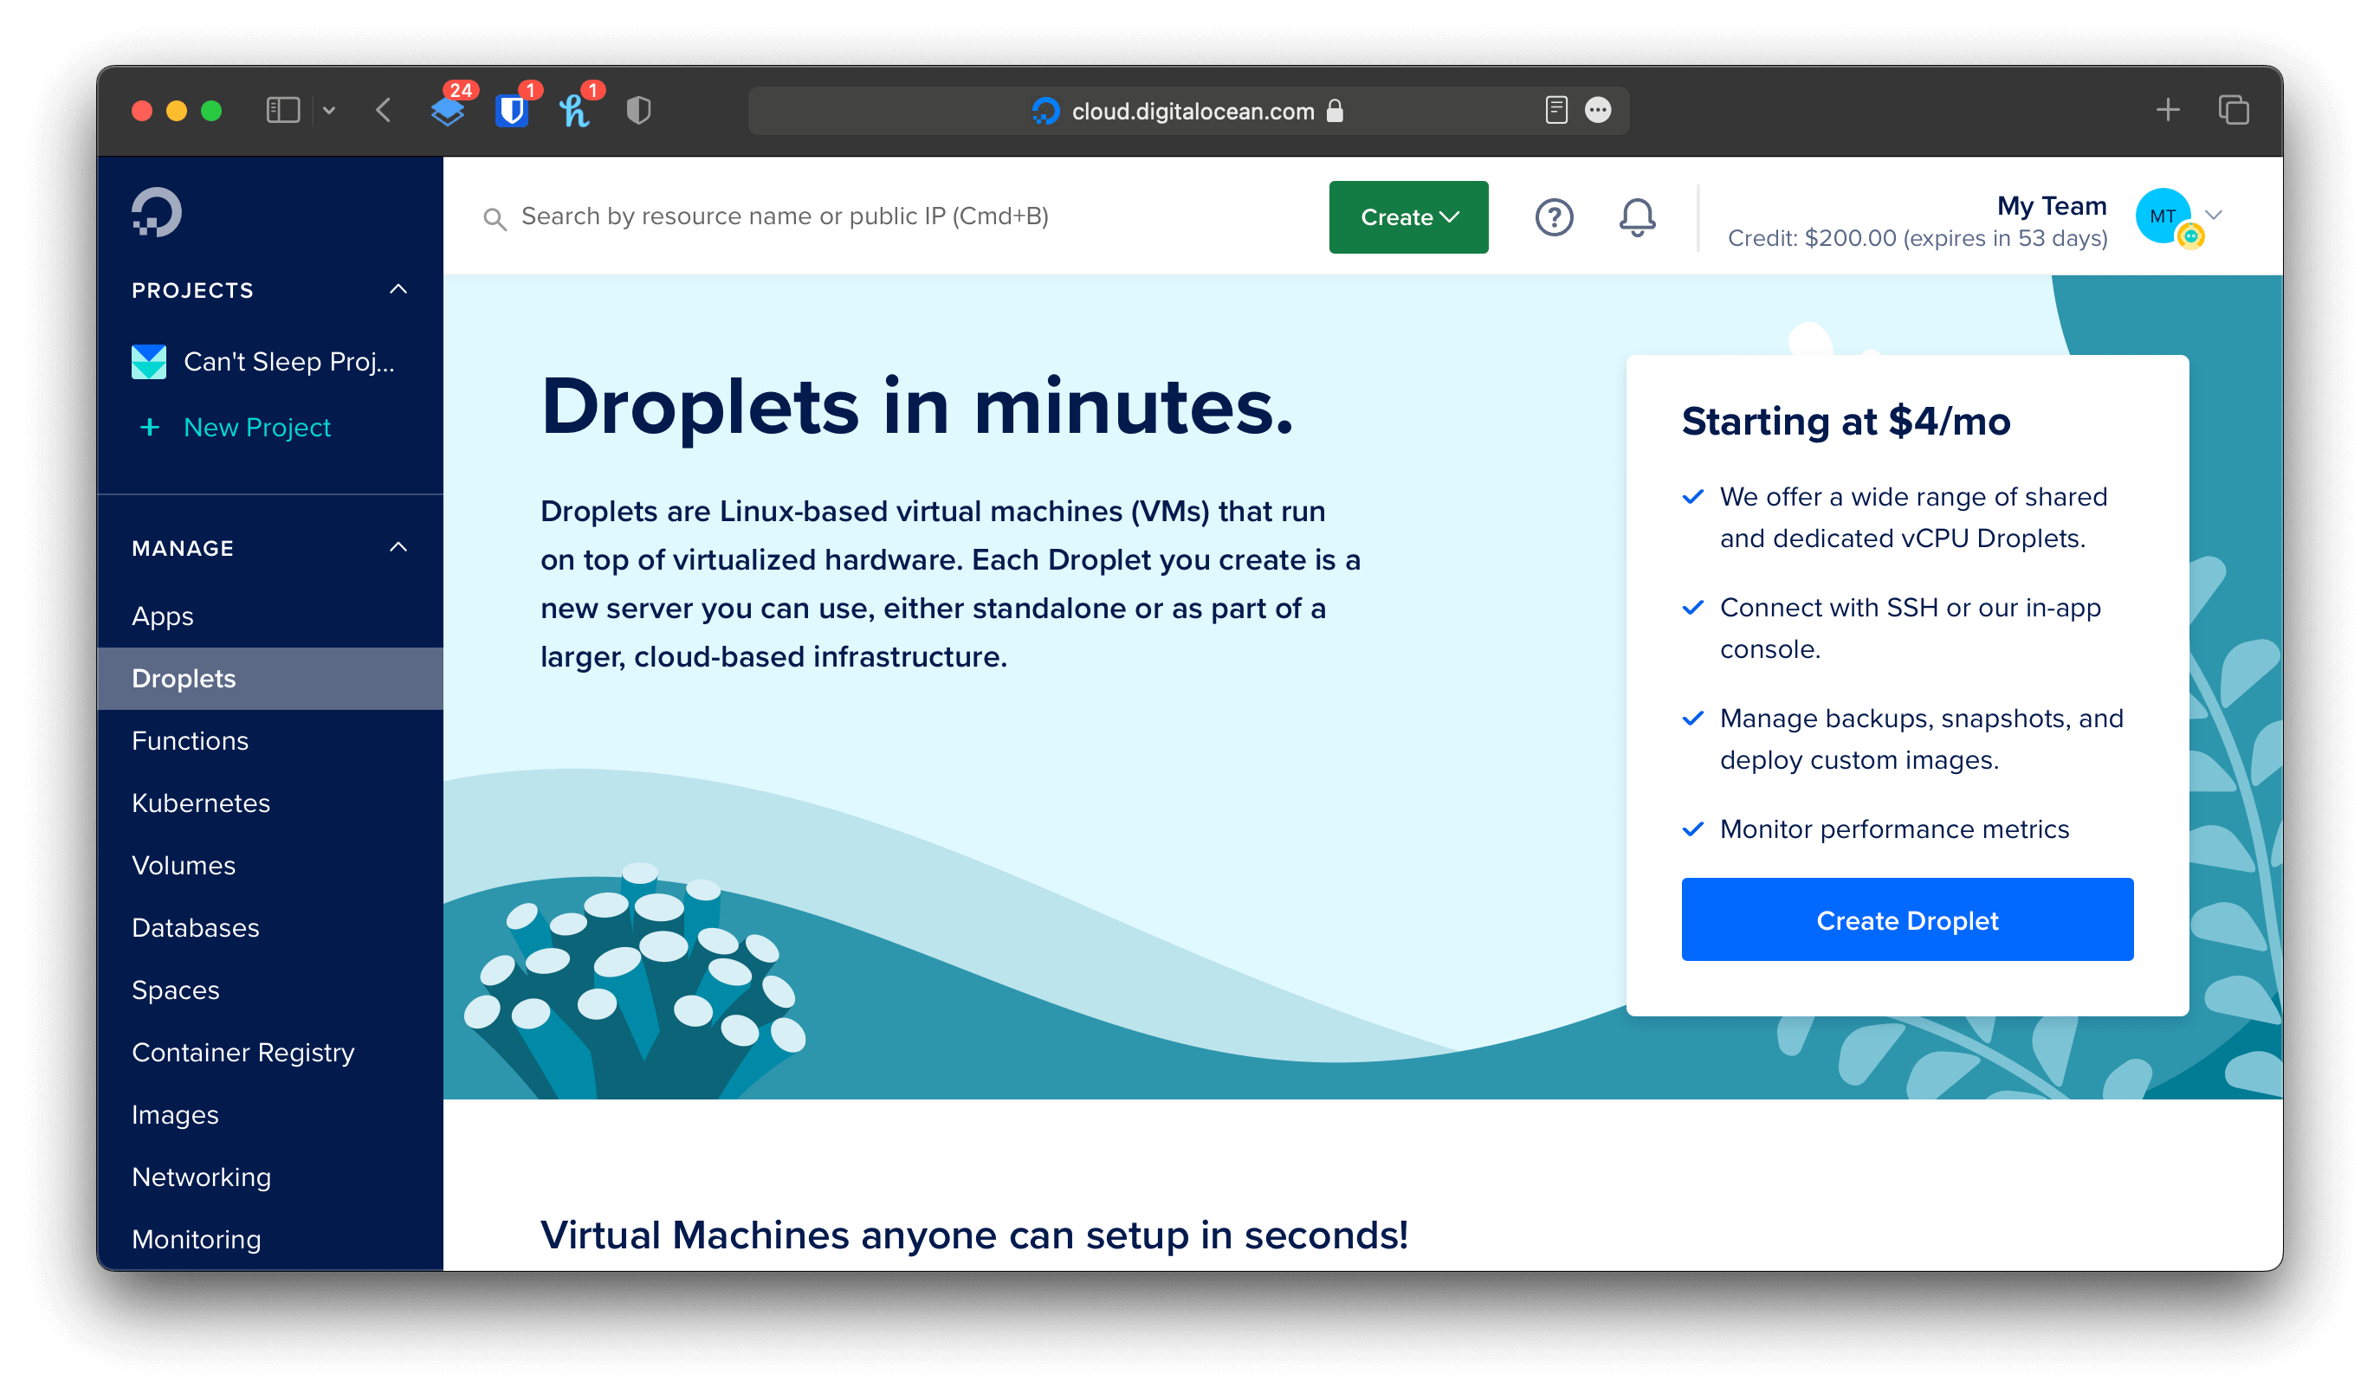Collapse the Manage section chevron
The image size is (2380, 1399).
(x=398, y=547)
